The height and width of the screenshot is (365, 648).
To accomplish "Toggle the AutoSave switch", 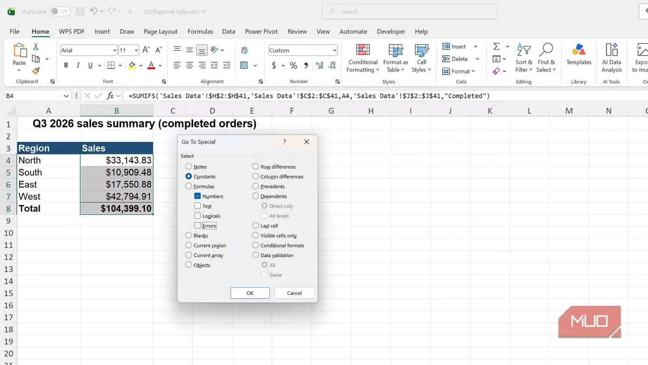I will (x=60, y=11).
